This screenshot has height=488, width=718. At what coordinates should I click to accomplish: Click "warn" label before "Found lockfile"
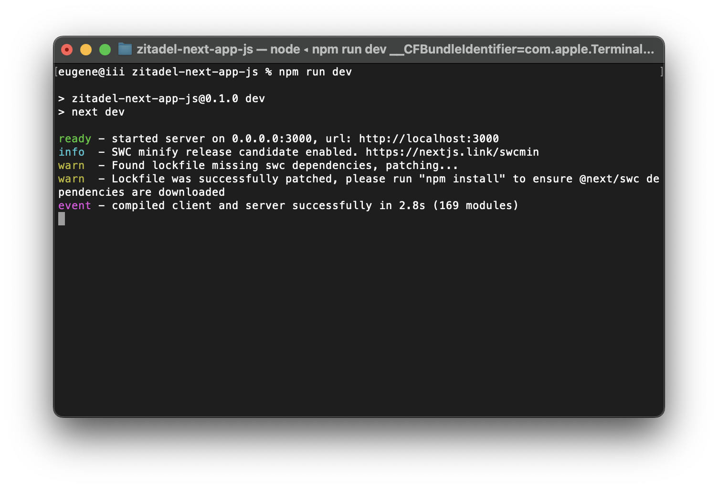[71, 166]
